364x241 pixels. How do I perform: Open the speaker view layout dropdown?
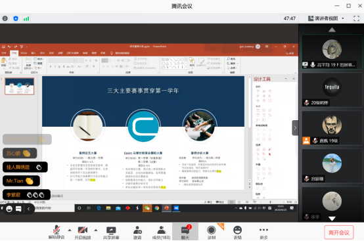(326, 18)
